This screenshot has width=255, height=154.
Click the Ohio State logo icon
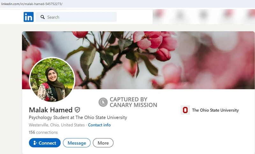185,110
